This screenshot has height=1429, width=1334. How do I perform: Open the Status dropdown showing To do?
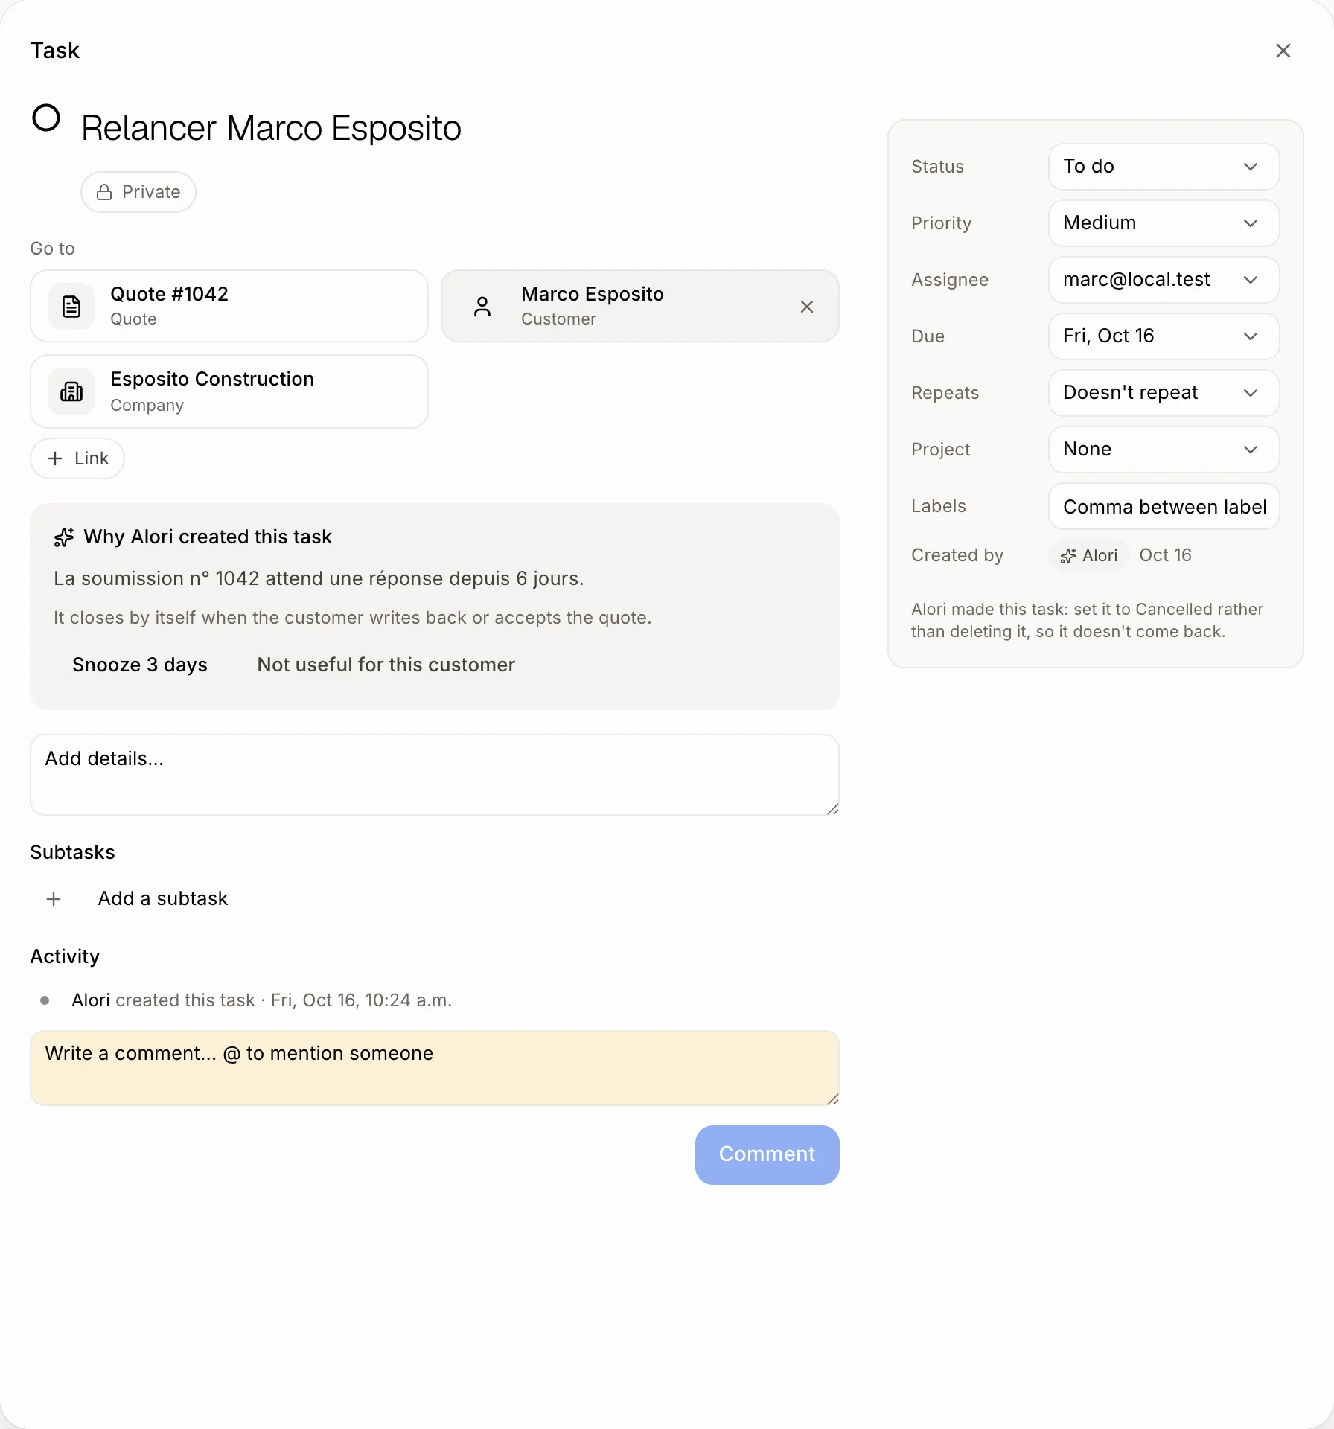coord(1164,167)
